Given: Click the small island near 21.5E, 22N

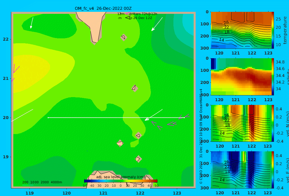Looking at the screenshot, I should [x=124, y=37].
